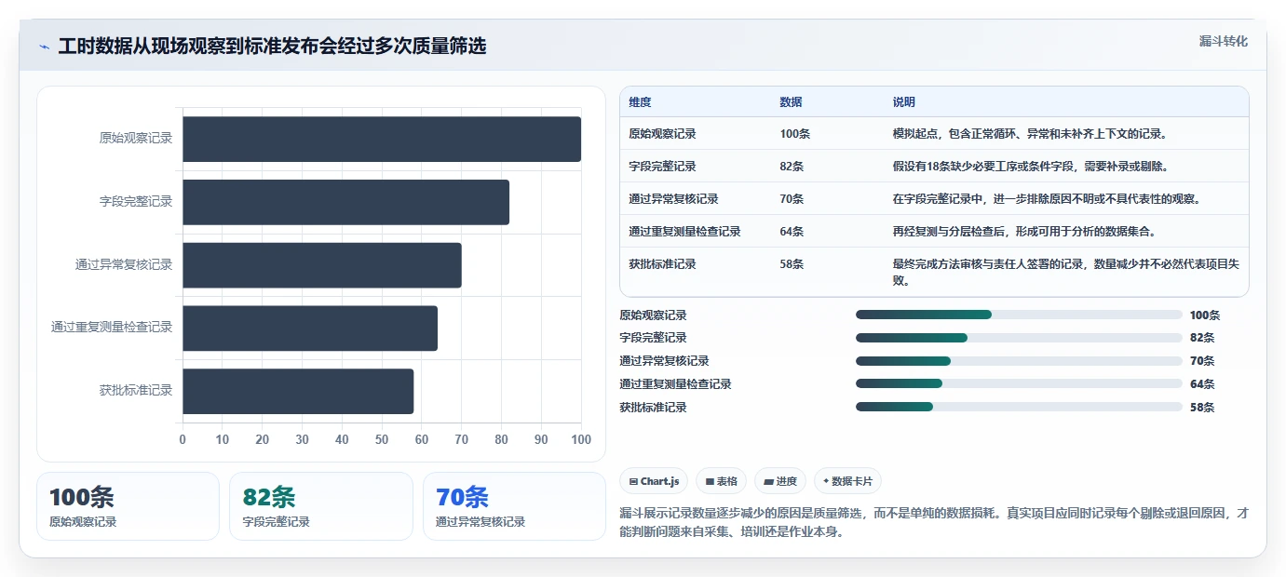Click the 表格 chip icon

(x=710, y=482)
